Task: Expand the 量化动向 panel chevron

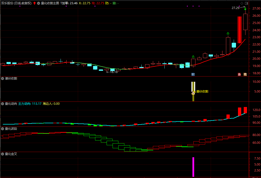Action: pos(3,104)
